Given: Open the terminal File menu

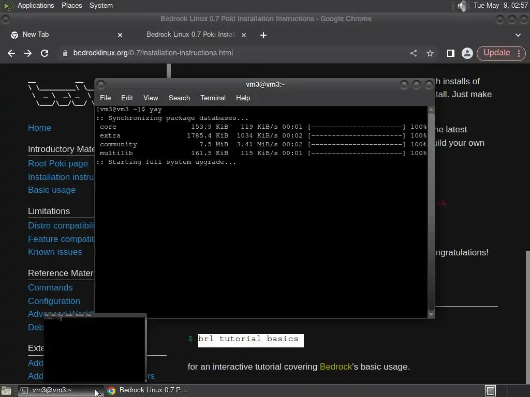Looking at the screenshot, I should pos(105,98).
